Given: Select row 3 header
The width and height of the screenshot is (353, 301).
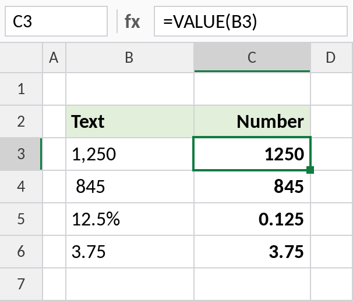Looking at the screenshot, I should coord(21,154).
